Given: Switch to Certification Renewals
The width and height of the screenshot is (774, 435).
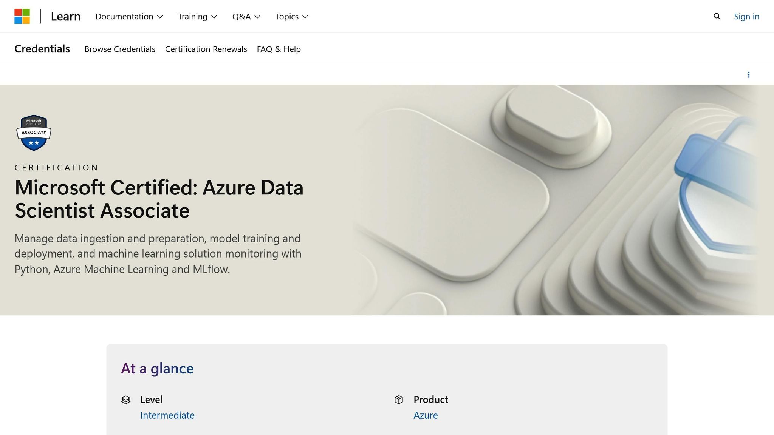Looking at the screenshot, I should point(206,49).
